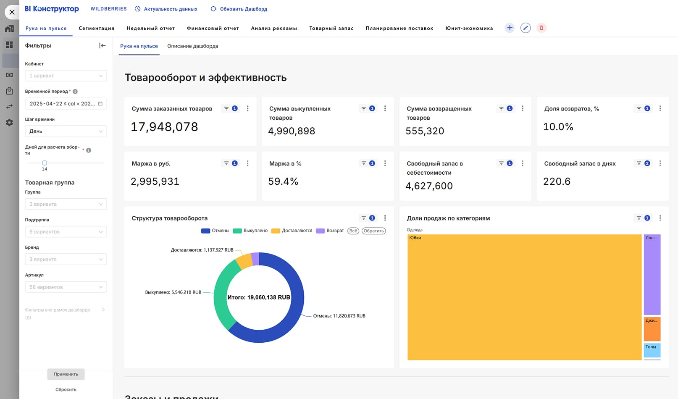Click the red trash delete icon
Viewport: 678px width, 399px height.
(541, 28)
